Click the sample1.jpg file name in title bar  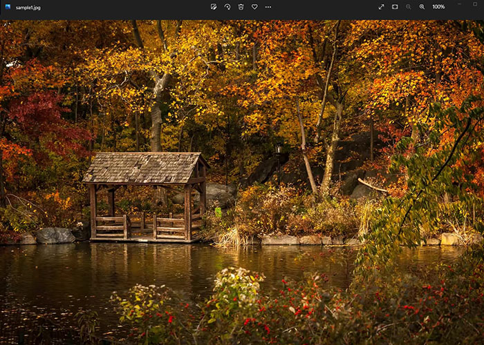[28, 8]
